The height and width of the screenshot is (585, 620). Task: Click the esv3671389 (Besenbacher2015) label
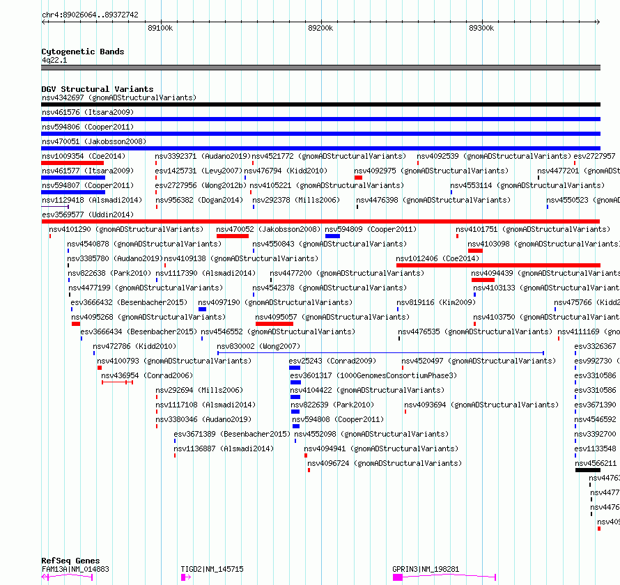232,434
